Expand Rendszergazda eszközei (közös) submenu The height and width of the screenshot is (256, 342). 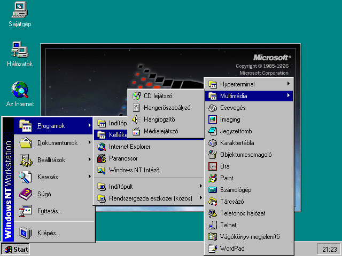click(x=150, y=198)
